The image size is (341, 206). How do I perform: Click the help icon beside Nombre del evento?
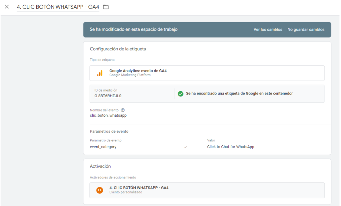tap(123, 110)
